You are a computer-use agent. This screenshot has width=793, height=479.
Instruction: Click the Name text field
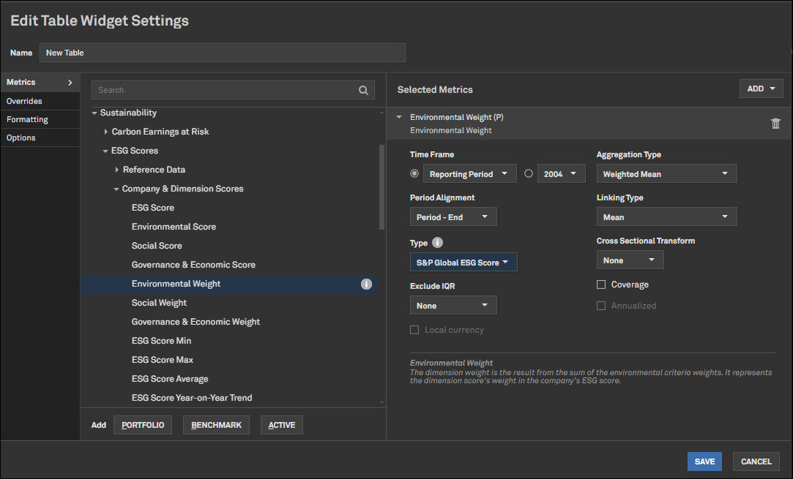click(222, 53)
